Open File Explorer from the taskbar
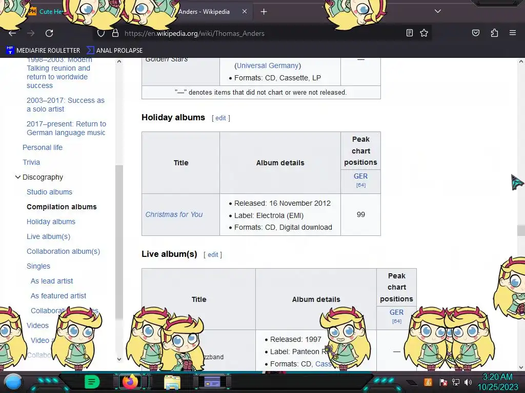 (172, 382)
